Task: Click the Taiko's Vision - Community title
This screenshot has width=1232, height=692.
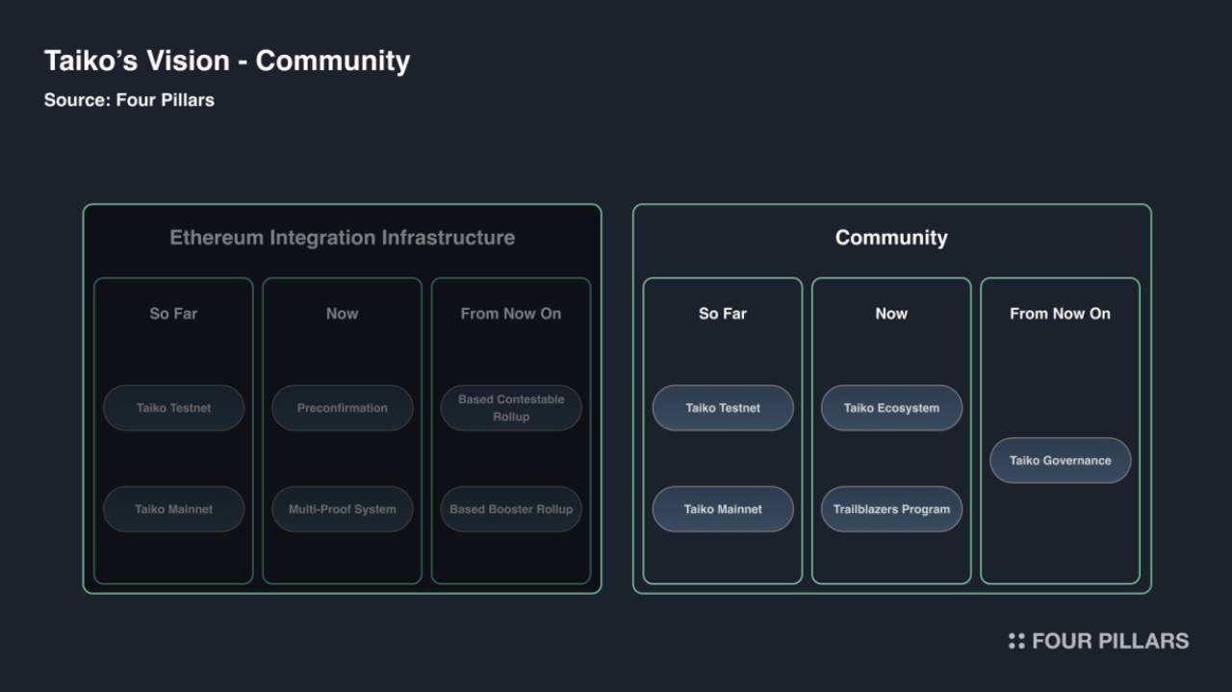Action: [x=227, y=61]
